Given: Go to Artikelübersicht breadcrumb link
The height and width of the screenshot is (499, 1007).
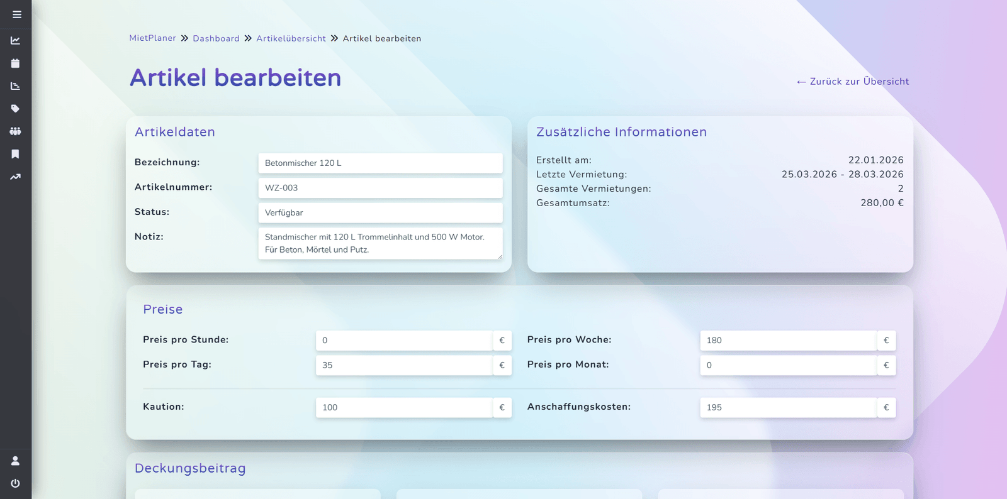Looking at the screenshot, I should (x=291, y=38).
